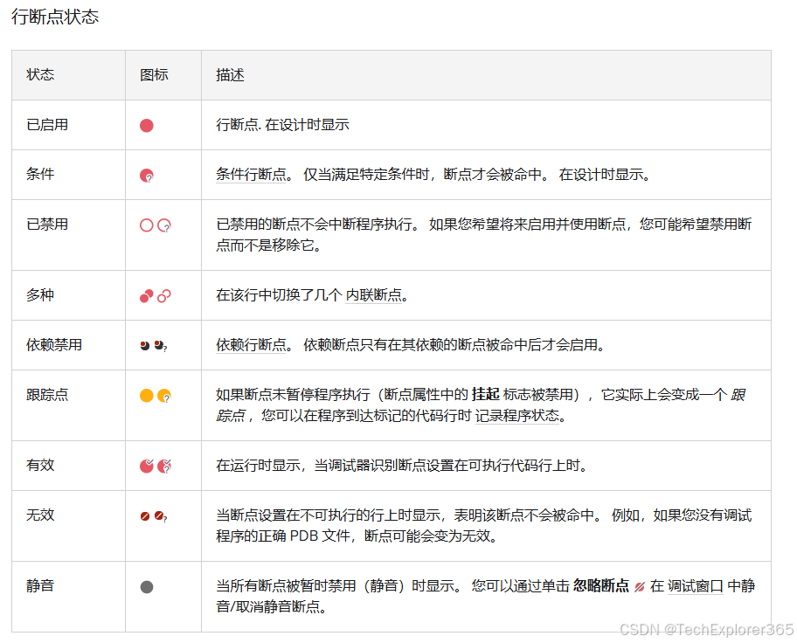Click the conditional breakpoint icon in the 条件 row

pyautogui.click(x=147, y=176)
